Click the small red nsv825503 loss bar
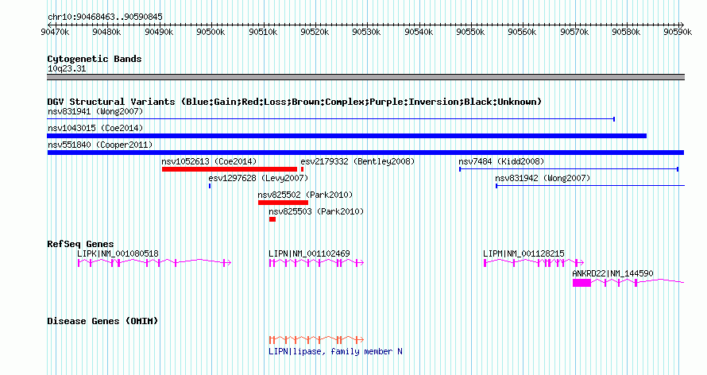707x375 pixels. (272, 219)
